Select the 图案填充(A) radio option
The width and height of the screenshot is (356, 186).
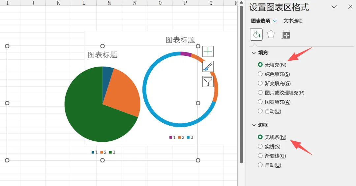[x=274, y=102]
